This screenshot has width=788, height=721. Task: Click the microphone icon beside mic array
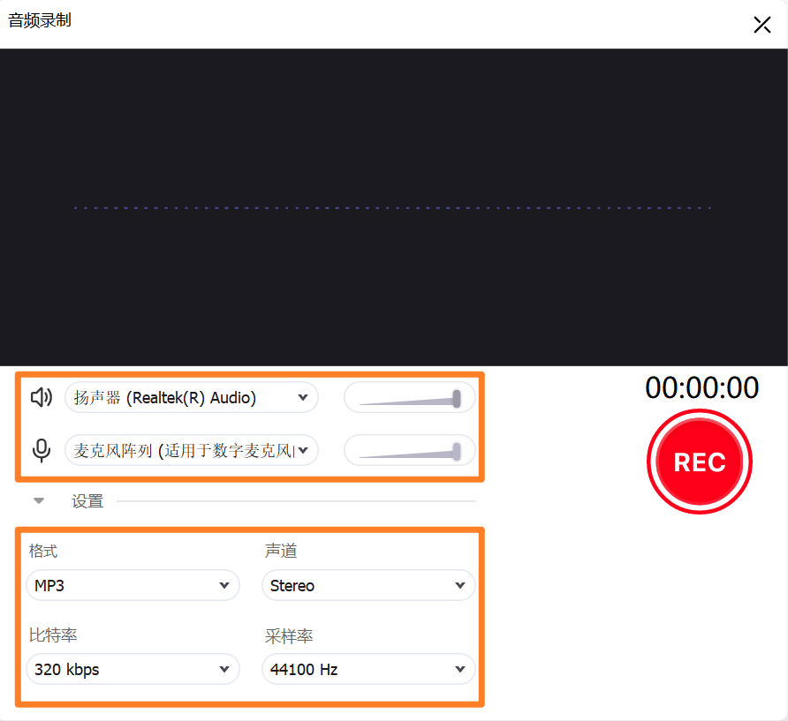coord(42,450)
